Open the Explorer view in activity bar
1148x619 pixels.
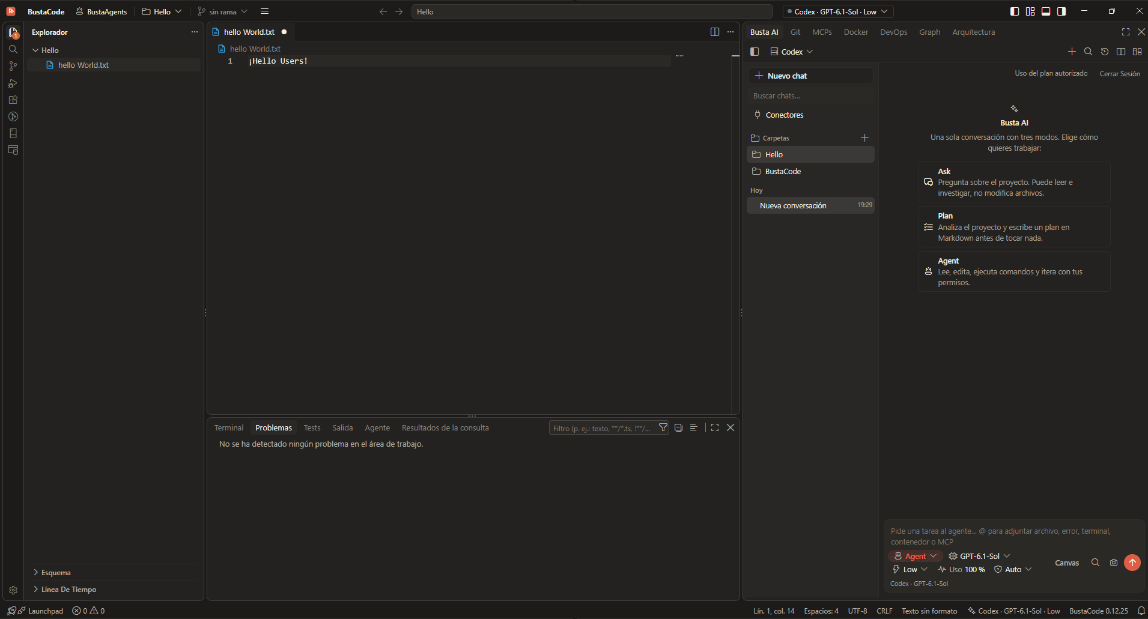click(13, 32)
